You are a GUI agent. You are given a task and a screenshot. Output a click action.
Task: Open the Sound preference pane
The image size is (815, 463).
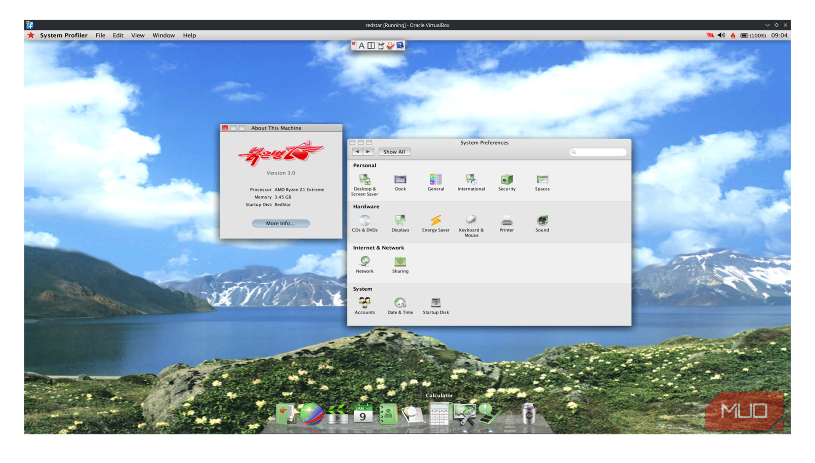coord(541,221)
